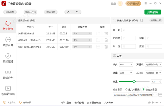Click the 开通会员 button
Image resolution: width=164 pixels, height=106 pixels.
tap(133, 4)
